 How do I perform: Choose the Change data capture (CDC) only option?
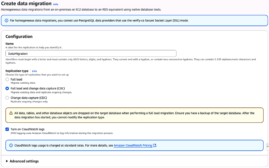(7, 98)
